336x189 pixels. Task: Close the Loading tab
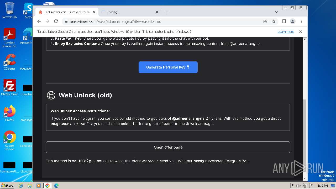pos(157,12)
